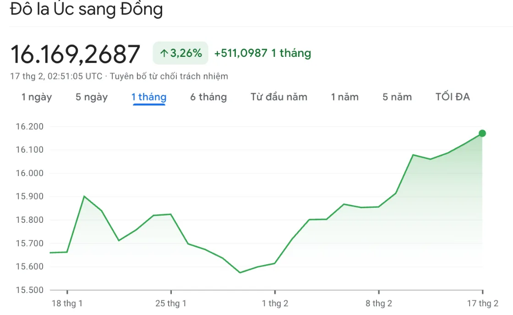
Task: Switch chart to 1 năm
Action: 344,97
